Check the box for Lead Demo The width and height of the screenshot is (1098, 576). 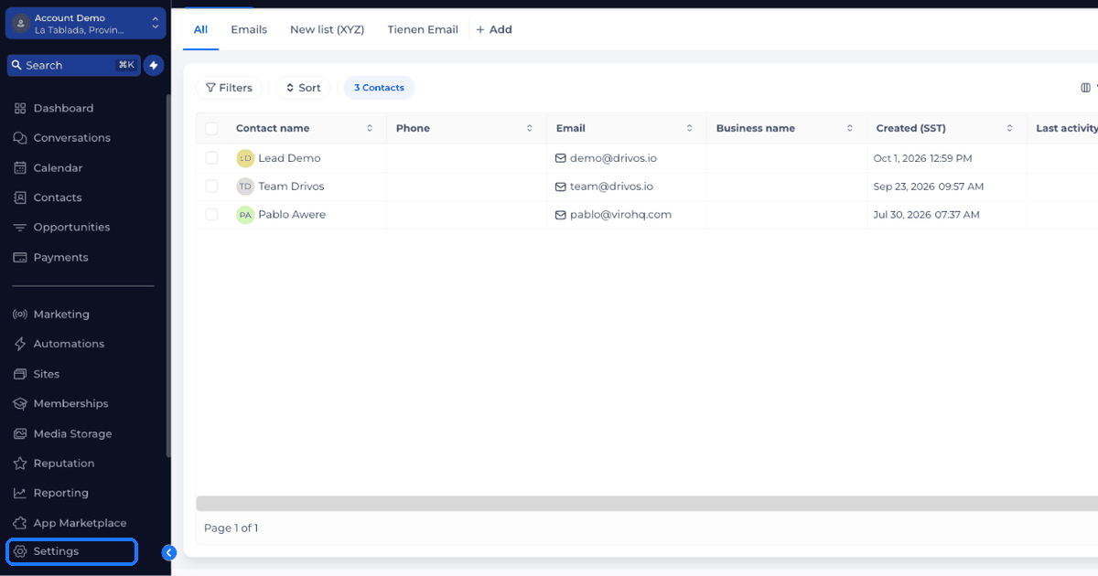(x=212, y=158)
